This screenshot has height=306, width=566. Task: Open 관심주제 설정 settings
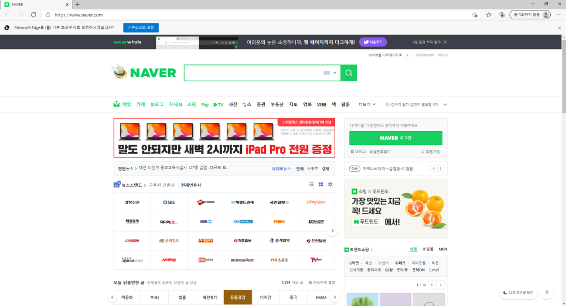322,283
